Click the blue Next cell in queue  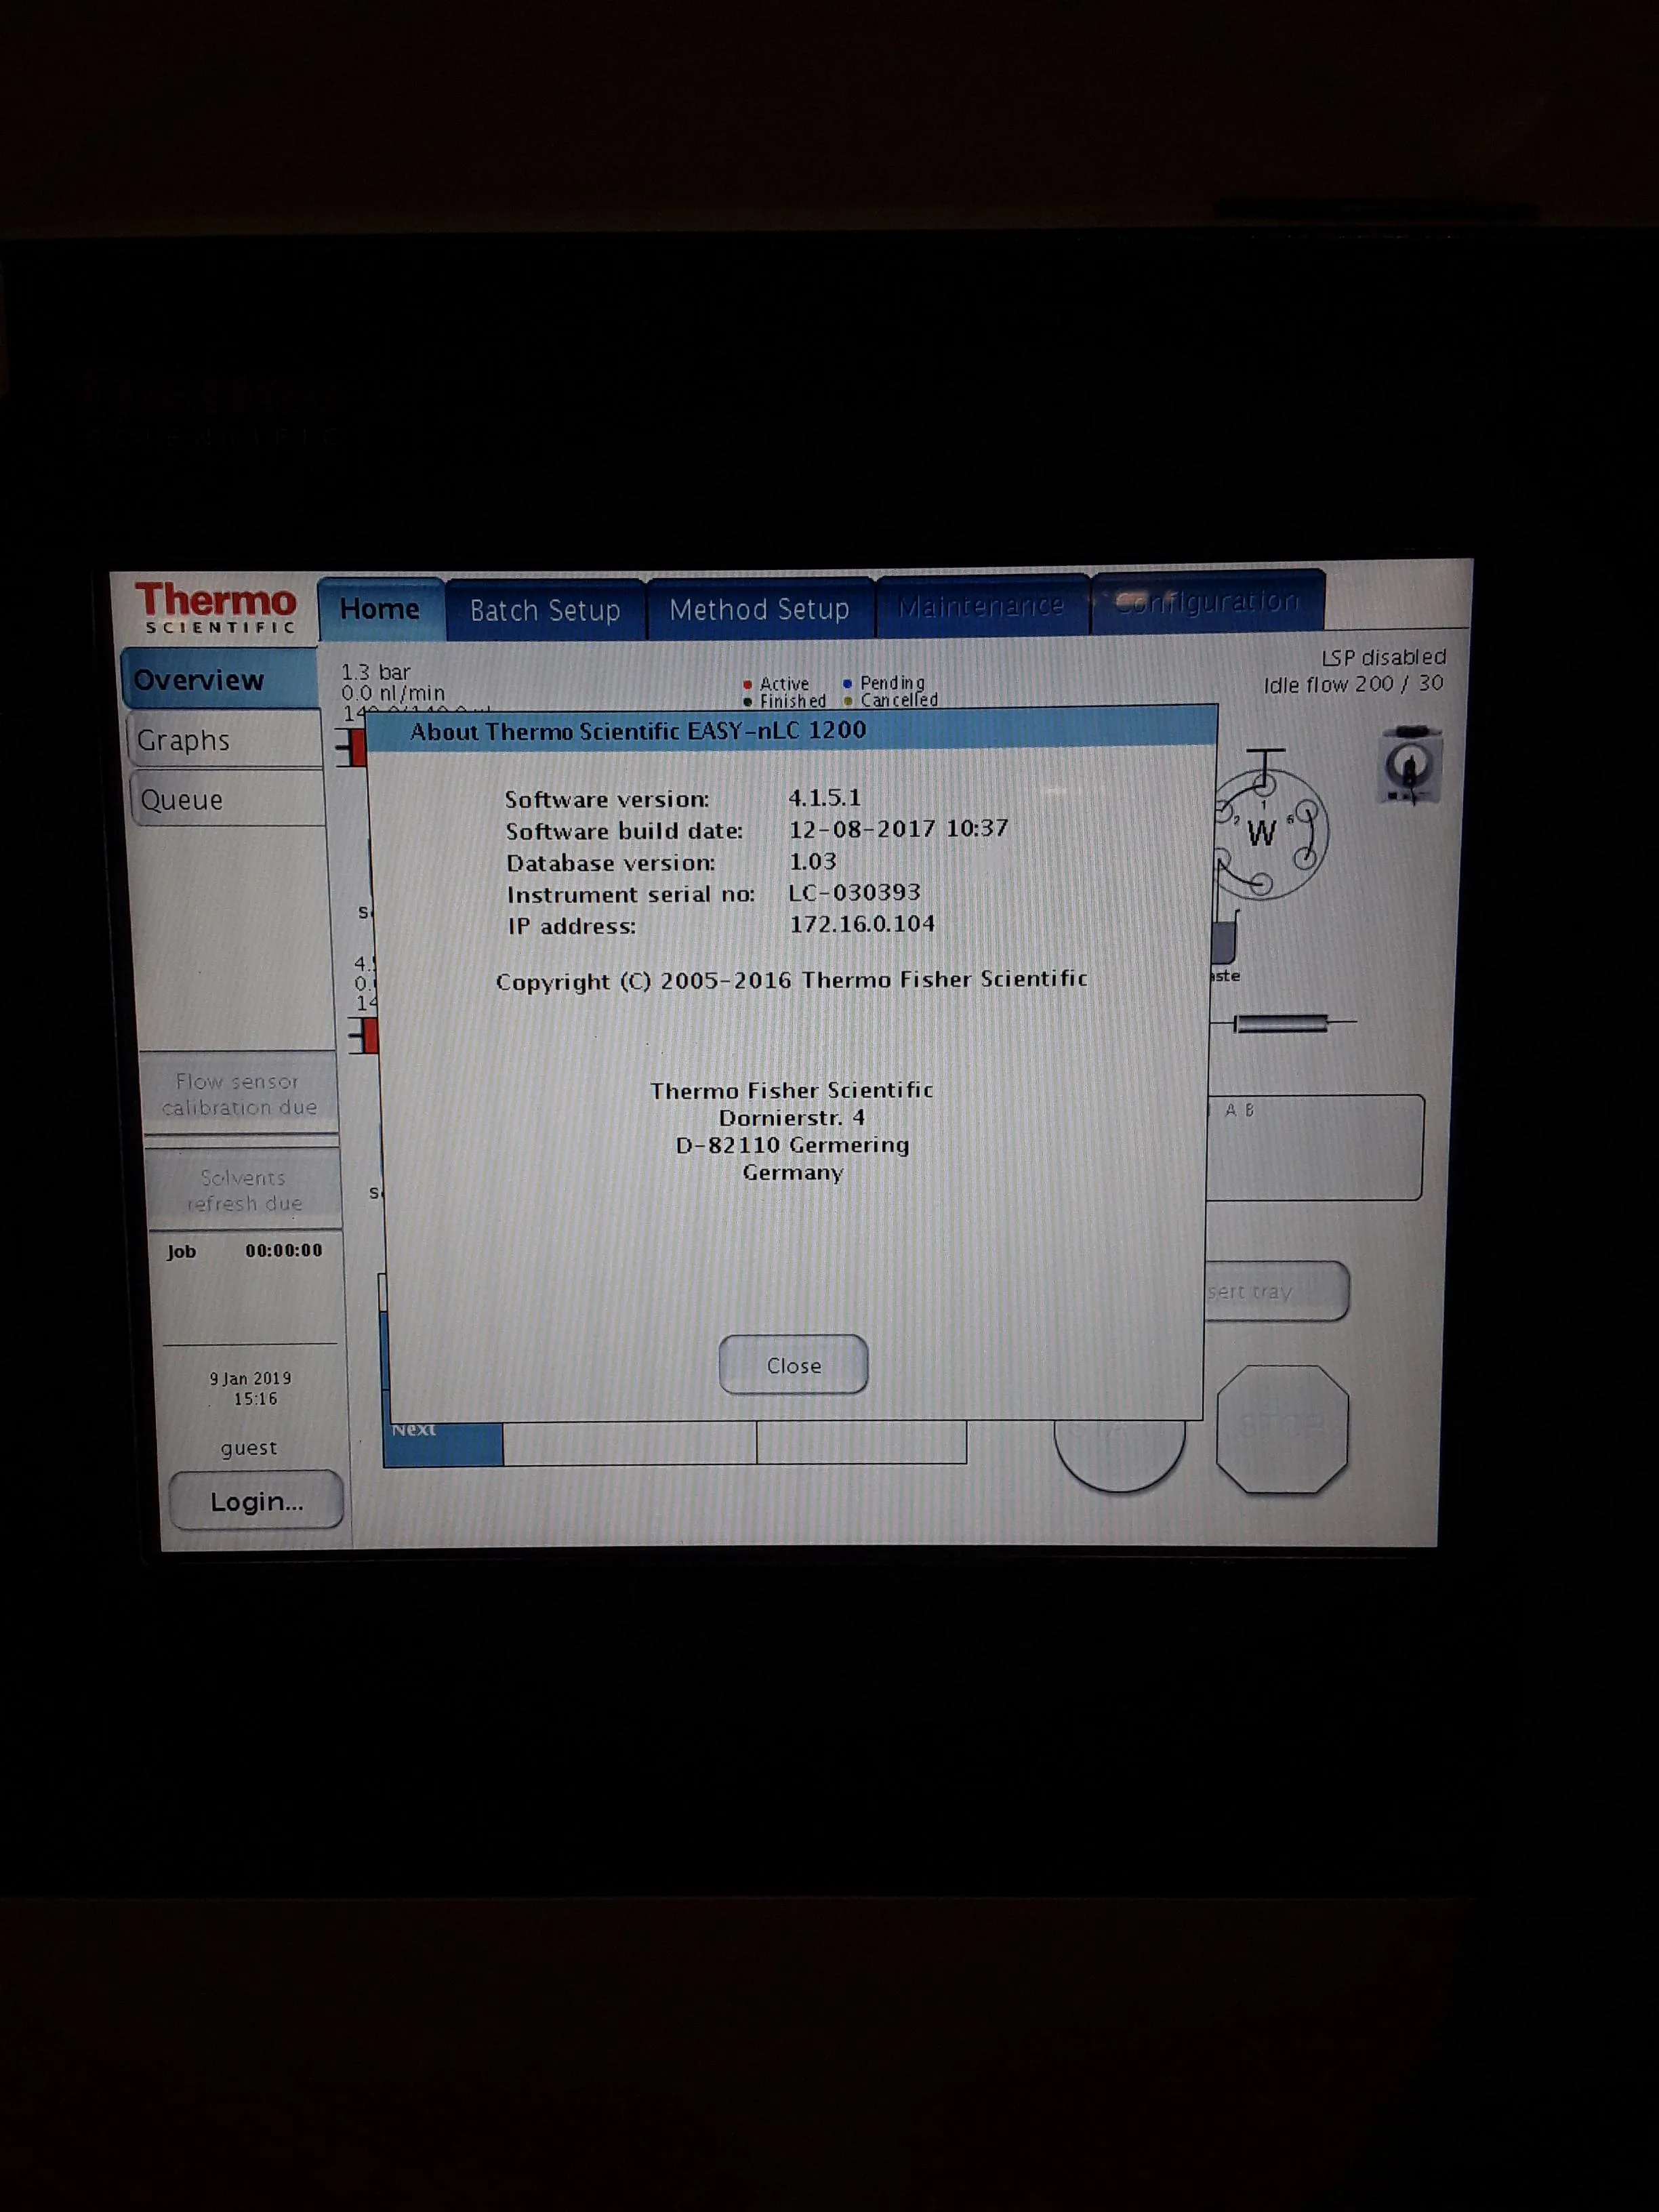(x=443, y=1443)
